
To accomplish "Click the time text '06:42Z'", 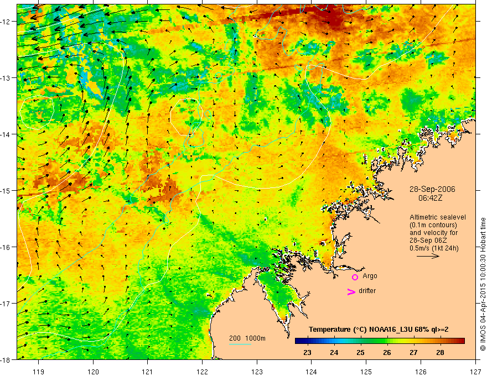I will pos(430,198).
